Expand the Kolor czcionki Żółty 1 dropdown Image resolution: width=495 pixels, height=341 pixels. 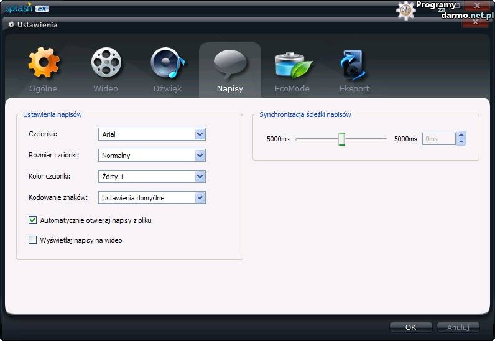200,177
